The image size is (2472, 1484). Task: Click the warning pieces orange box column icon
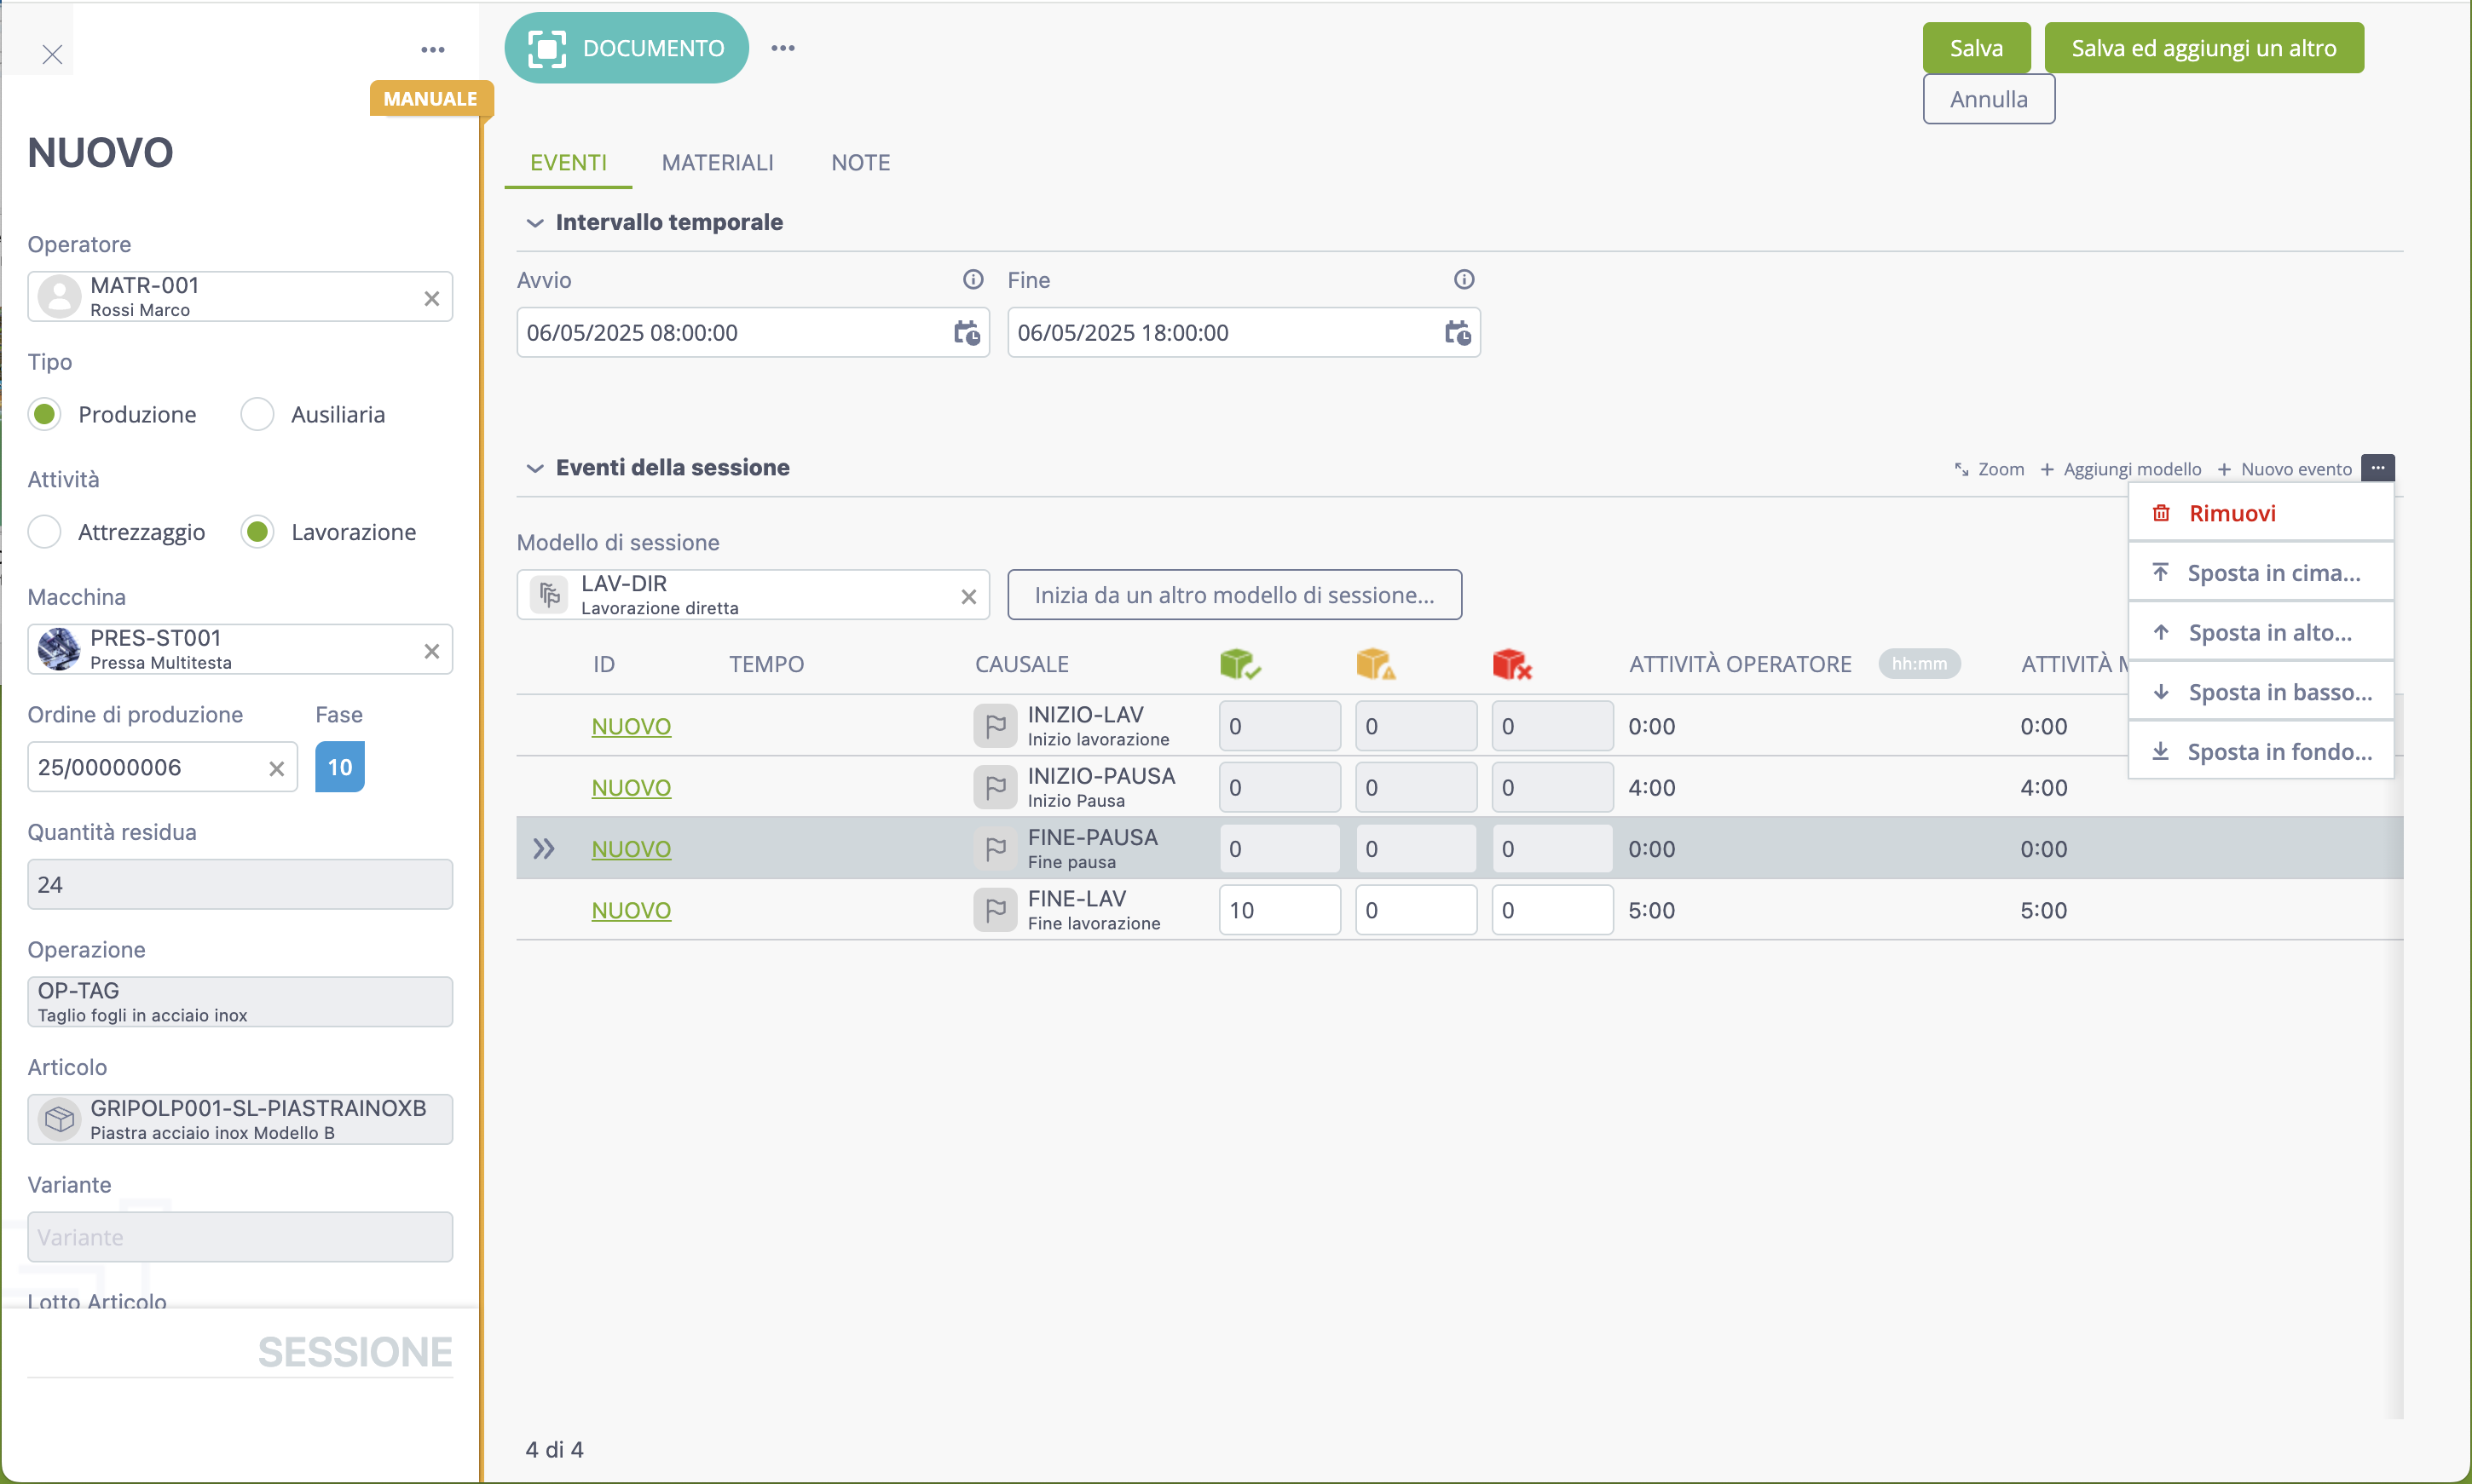coord(1376,663)
